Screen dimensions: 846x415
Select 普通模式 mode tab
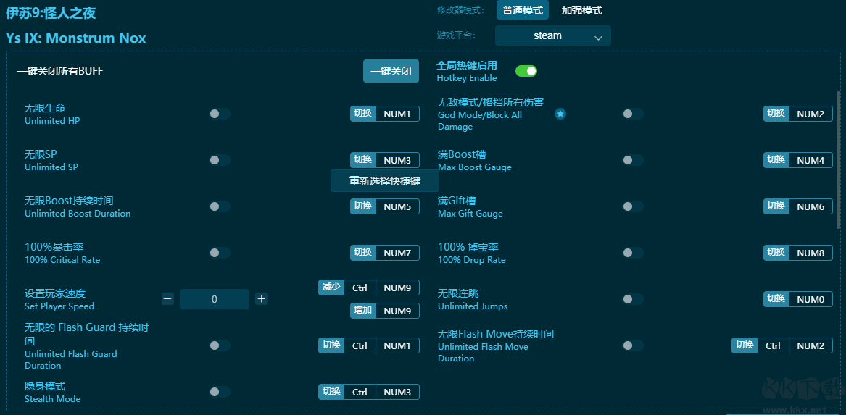click(x=522, y=10)
